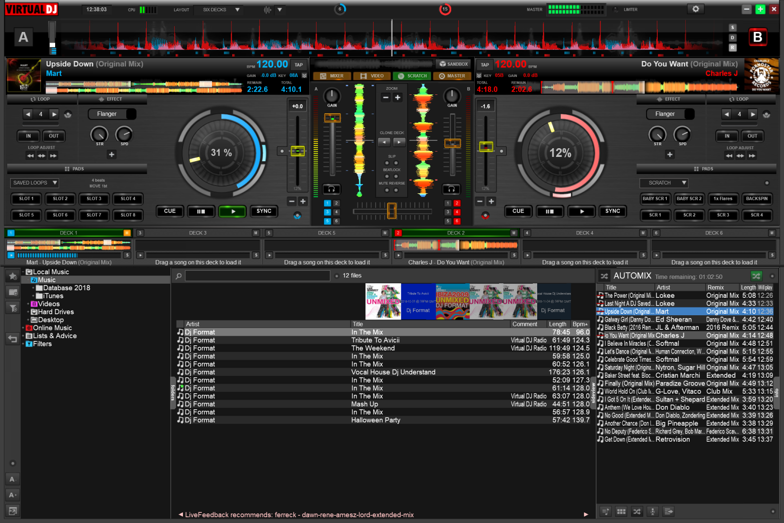784x523 pixels.
Task: Open left deck key dropdown arrows
Action: (304, 76)
